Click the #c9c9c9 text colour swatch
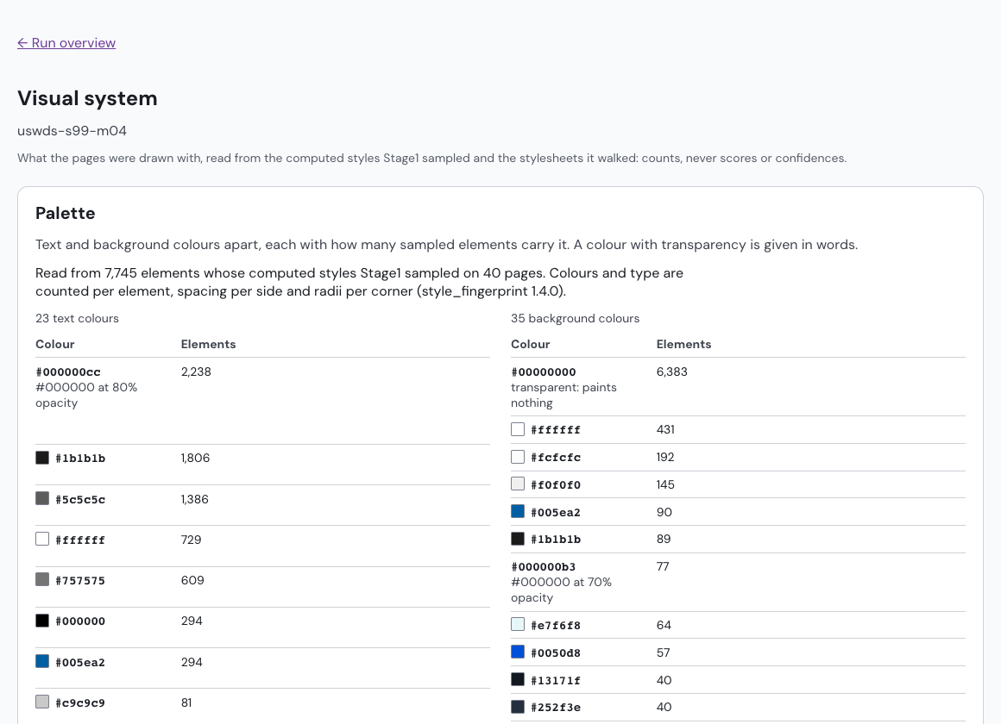Screen dimensions: 1001x724 pos(42,702)
